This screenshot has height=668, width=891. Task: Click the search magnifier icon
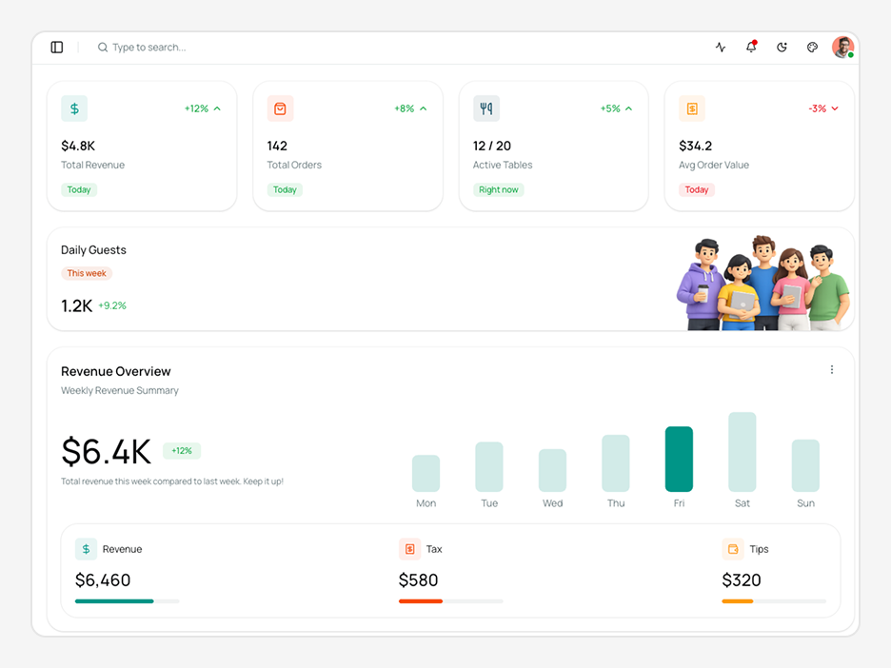click(102, 48)
